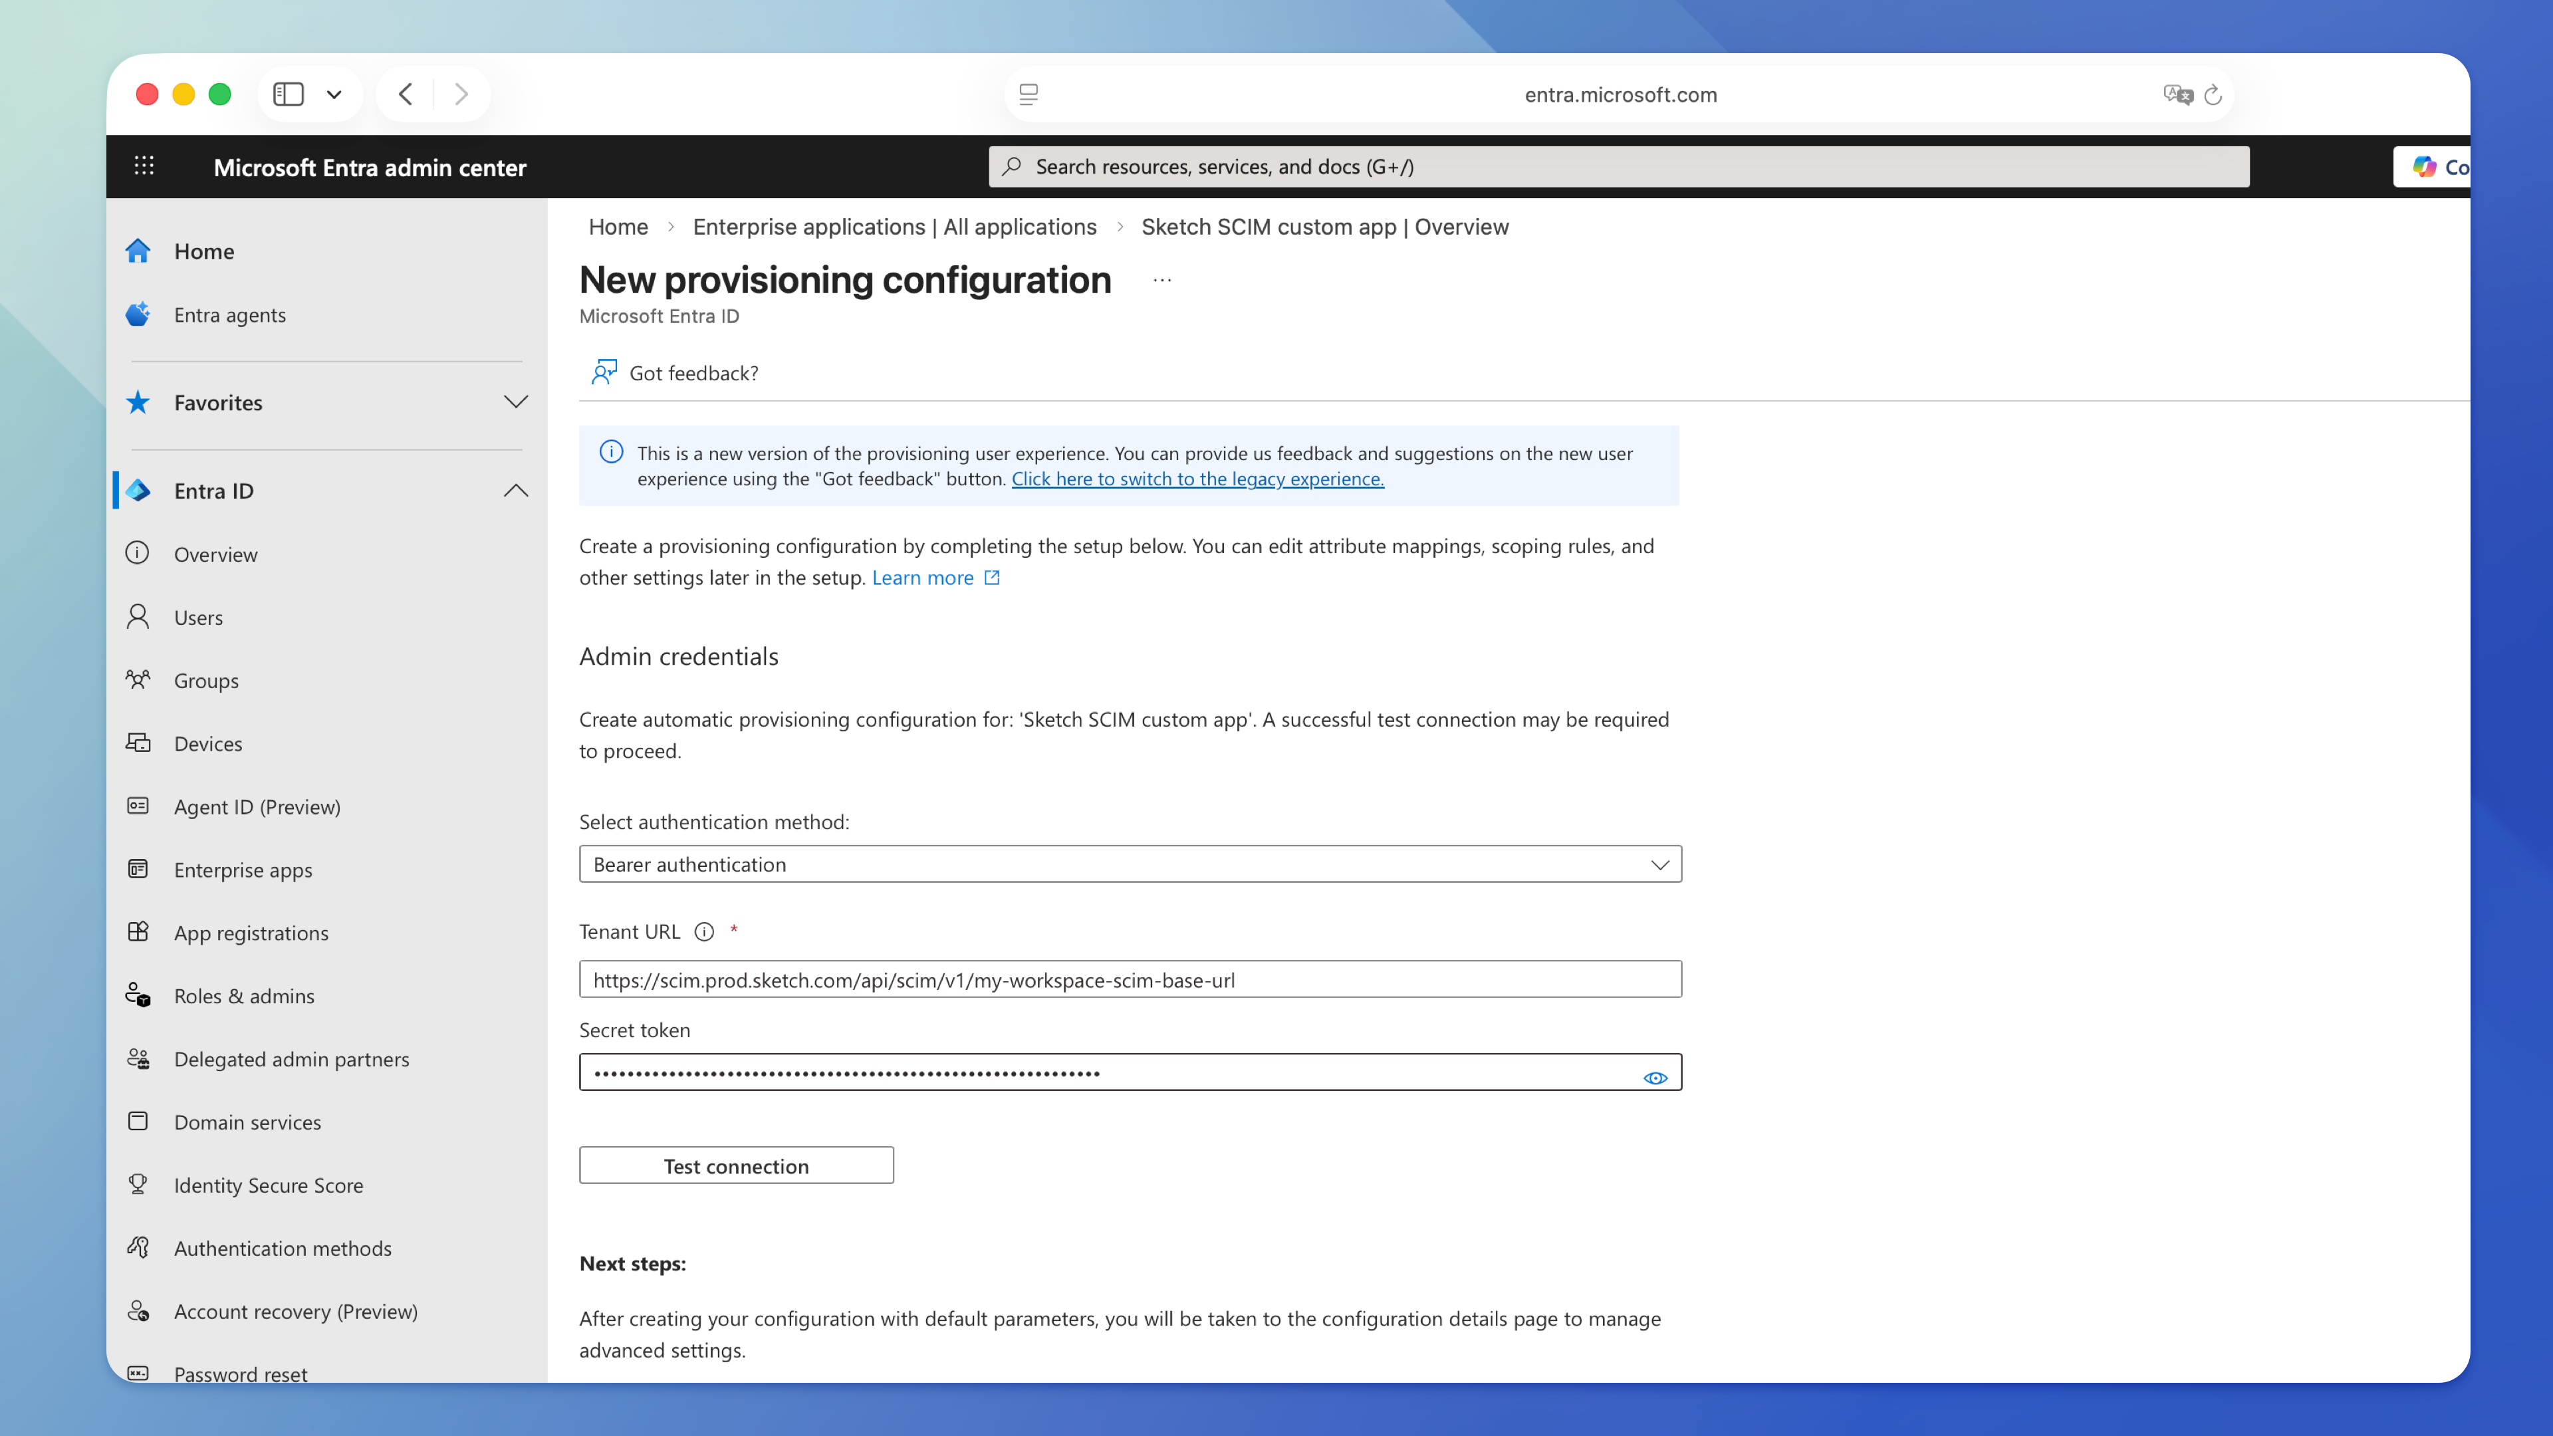Viewport: 2553px width, 1436px height.
Task: Click the App registrations icon
Action: click(x=138, y=931)
